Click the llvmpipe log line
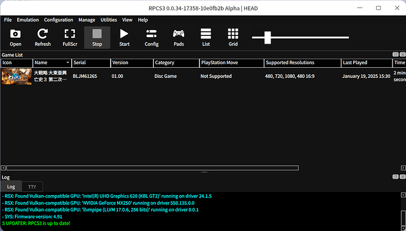This screenshot has height=231, width=406. pyautogui.click(x=100, y=210)
